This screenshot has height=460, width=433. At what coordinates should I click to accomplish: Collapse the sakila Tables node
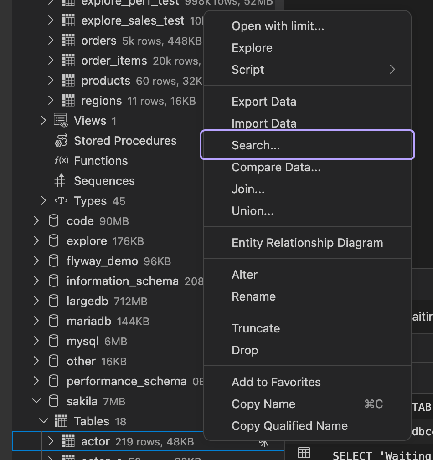43,421
